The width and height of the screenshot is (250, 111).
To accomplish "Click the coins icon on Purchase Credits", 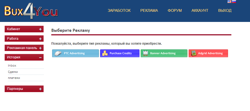I will (105, 53).
